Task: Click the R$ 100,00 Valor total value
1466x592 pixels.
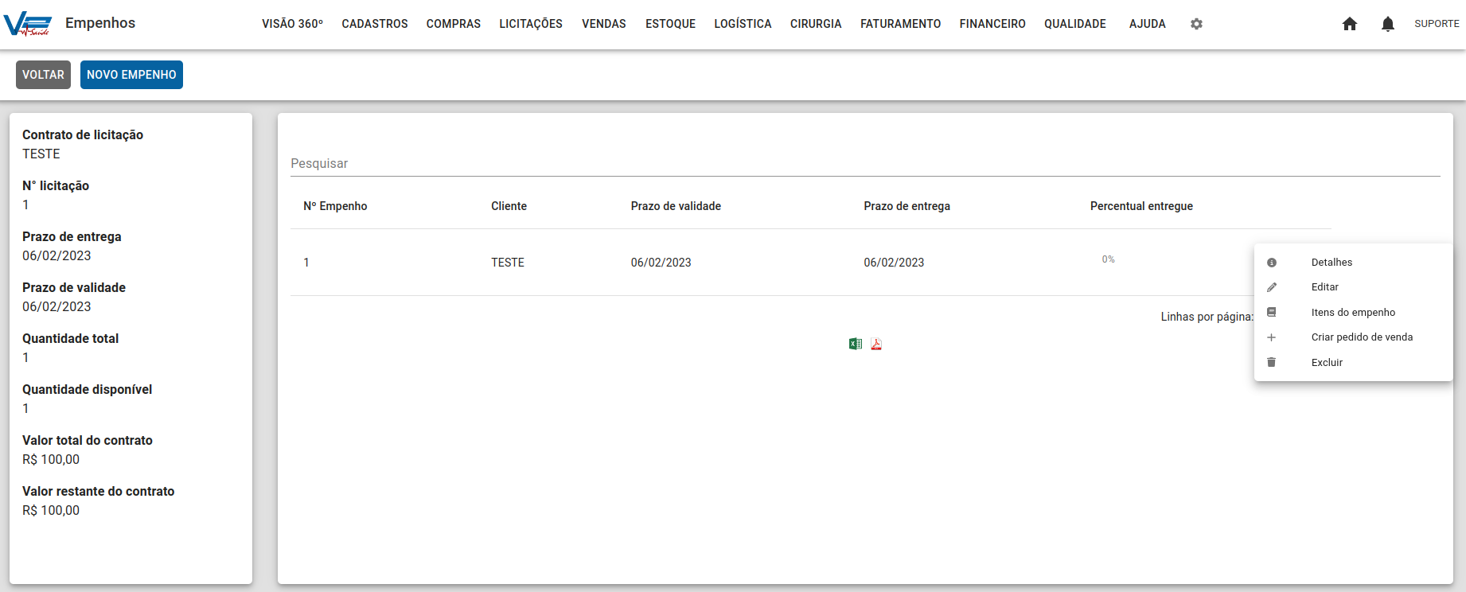Action: tap(51, 459)
